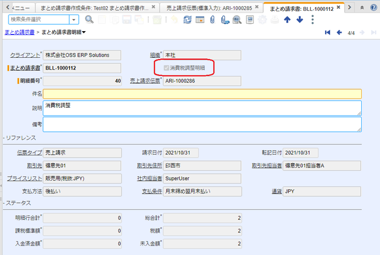Image resolution: width=380 pixels, height=255 pixels.
Task: Click the greyed Process gear icon
Action: [262, 19]
